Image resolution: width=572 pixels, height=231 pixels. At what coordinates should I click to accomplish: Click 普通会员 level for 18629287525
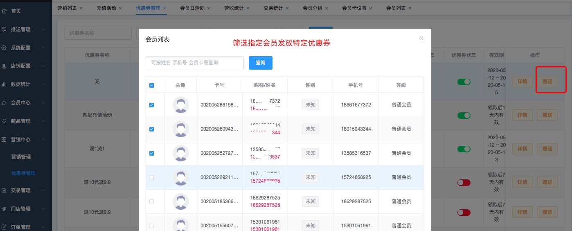401,202
